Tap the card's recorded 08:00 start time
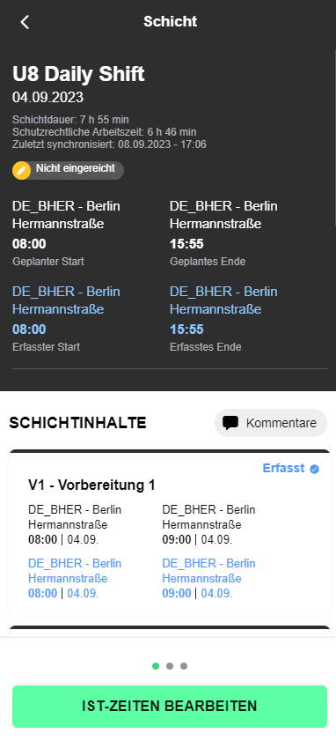 (x=42, y=594)
